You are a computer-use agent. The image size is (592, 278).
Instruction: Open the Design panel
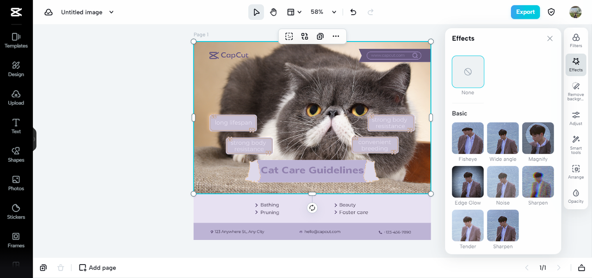coord(16,69)
